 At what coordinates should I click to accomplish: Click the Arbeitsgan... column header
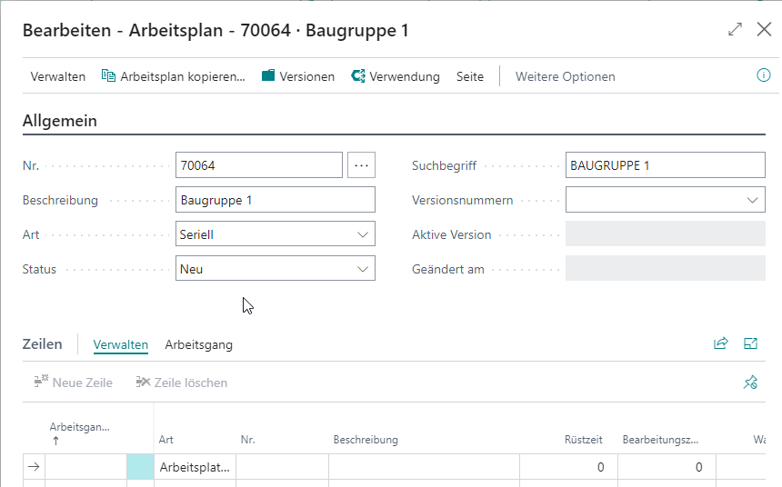pyautogui.click(x=79, y=427)
